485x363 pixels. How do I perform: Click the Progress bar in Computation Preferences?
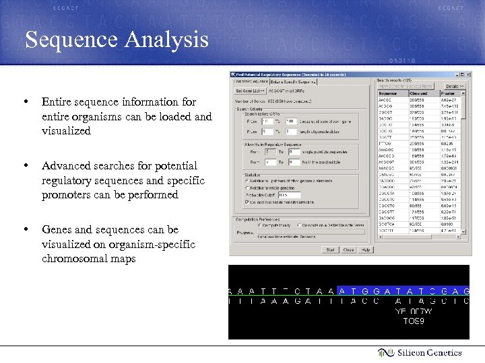click(311, 231)
